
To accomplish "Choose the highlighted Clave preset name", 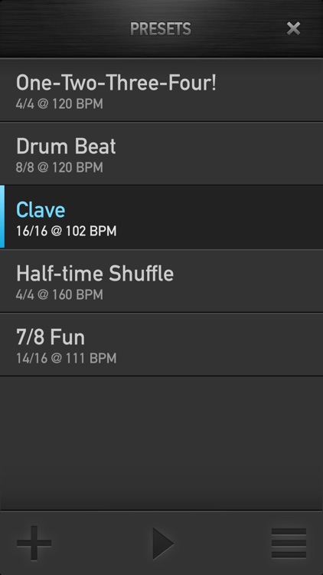I will click(x=41, y=210).
